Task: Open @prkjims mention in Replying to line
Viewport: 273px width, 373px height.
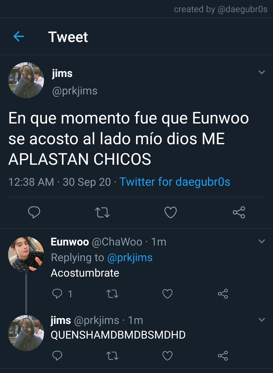Action: [x=130, y=258]
